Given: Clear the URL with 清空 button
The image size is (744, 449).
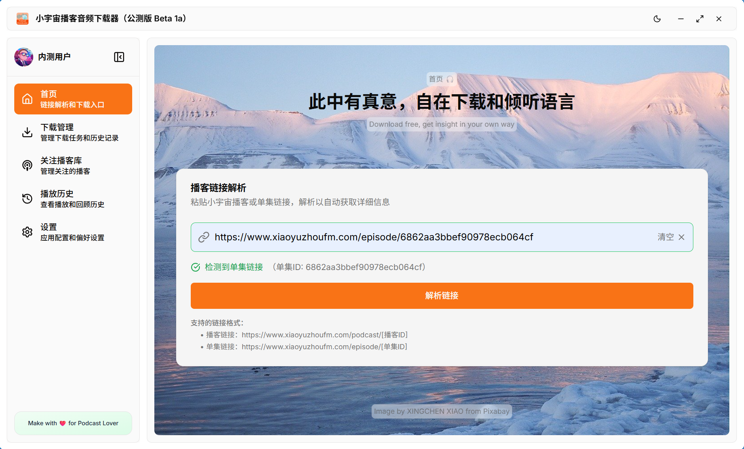Looking at the screenshot, I should 671,237.
